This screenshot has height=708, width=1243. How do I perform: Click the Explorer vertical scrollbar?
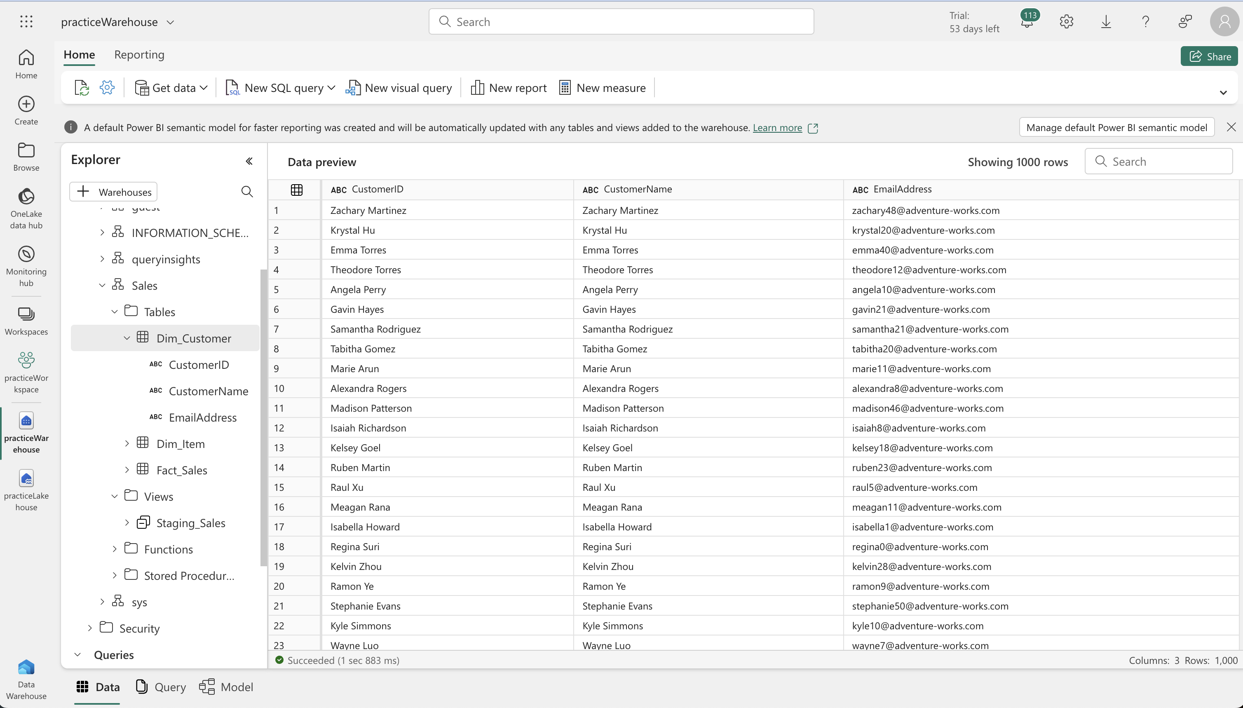pos(264,417)
